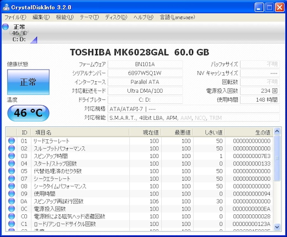Click the large 正常 health status button

tap(28, 82)
